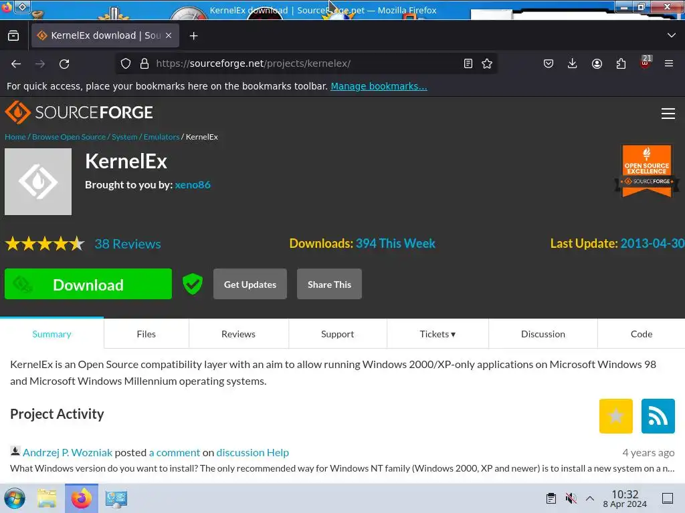Image resolution: width=685 pixels, height=513 pixels.
Task: Open the 'a comment' link
Action: point(175,452)
